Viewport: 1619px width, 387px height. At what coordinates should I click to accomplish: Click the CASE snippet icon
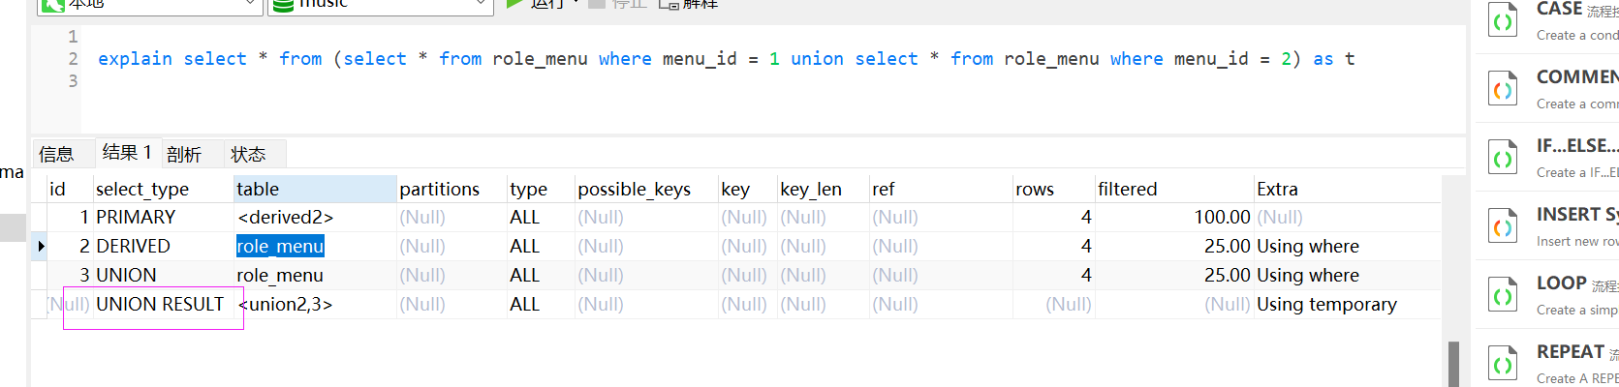pos(1503,20)
